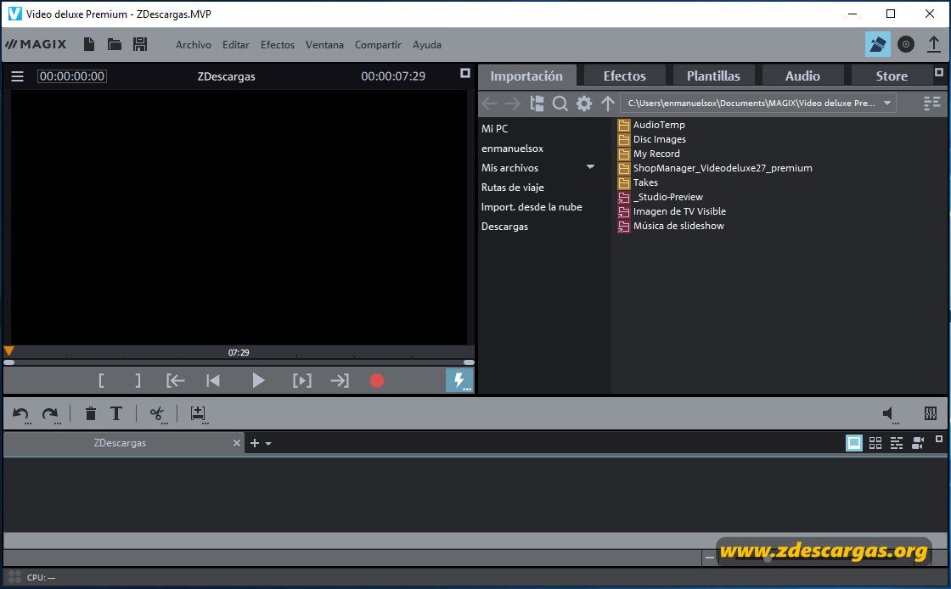Screen dimensions: 951x589
Task: Go up one folder level arrow
Action: point(608,104)
